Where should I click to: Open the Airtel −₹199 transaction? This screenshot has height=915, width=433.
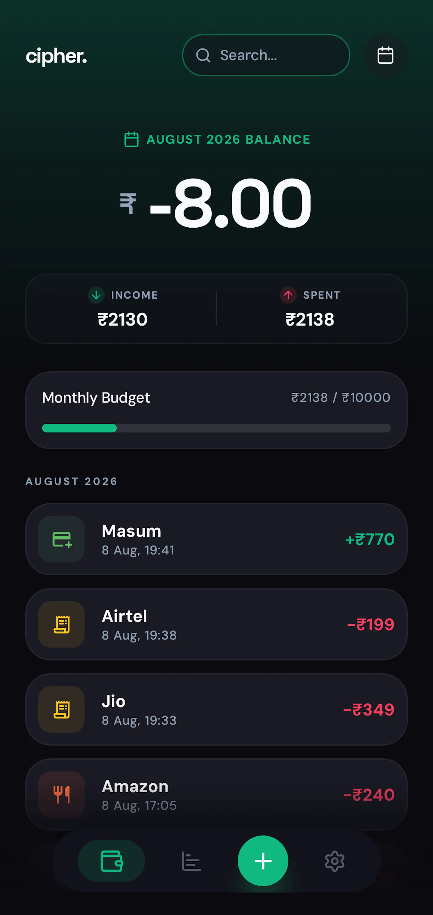coord(216,624)
